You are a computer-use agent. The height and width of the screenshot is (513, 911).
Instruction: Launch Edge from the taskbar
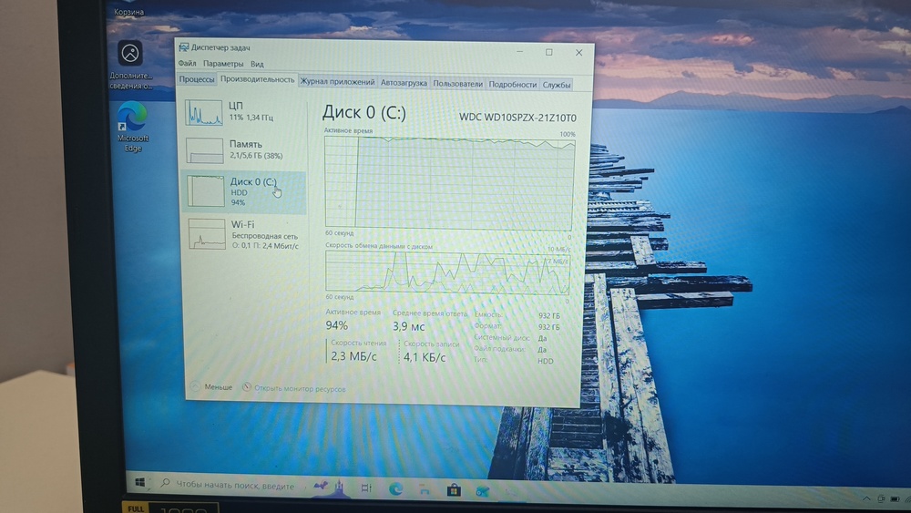tap(396, 489)
